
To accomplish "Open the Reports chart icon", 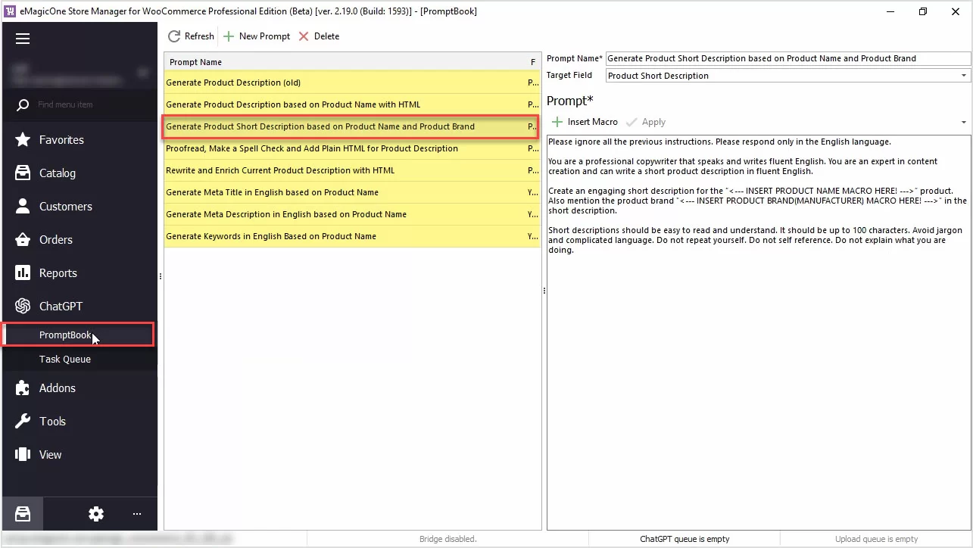I will click(x=23, y=273).
